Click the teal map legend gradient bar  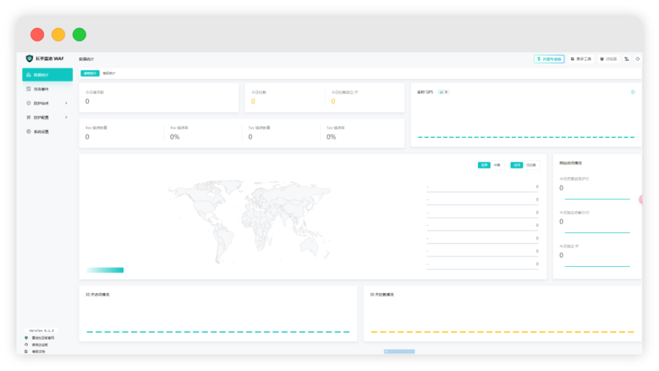pos(105,270)
